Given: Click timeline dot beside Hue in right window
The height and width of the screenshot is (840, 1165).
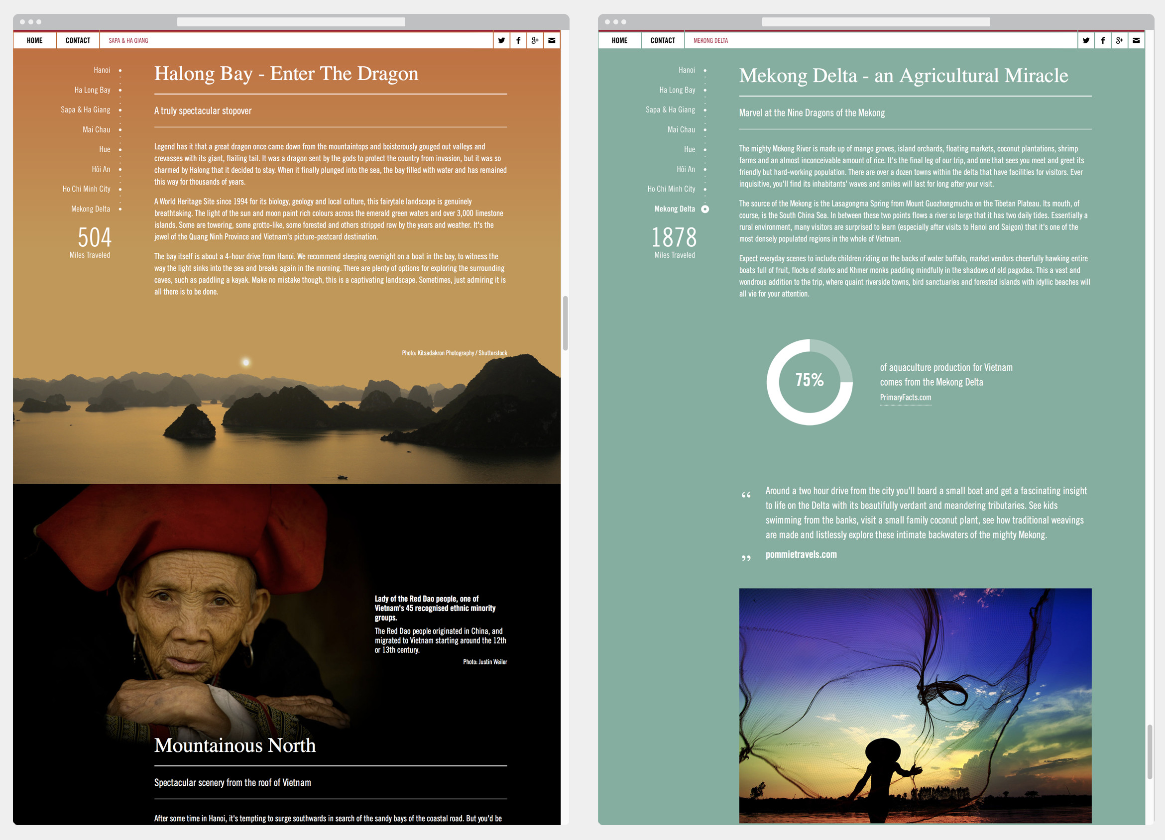Looking at the screenshot, I should point(705,149).
